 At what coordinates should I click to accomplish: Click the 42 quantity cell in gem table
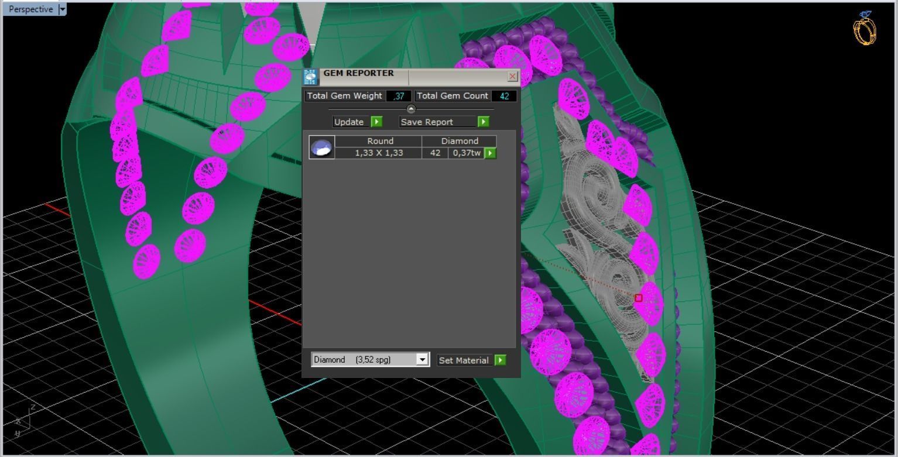435,153
